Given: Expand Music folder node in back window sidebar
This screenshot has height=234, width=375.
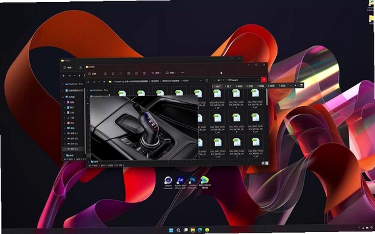Looking at the screenshot, I should coord(64,123).
